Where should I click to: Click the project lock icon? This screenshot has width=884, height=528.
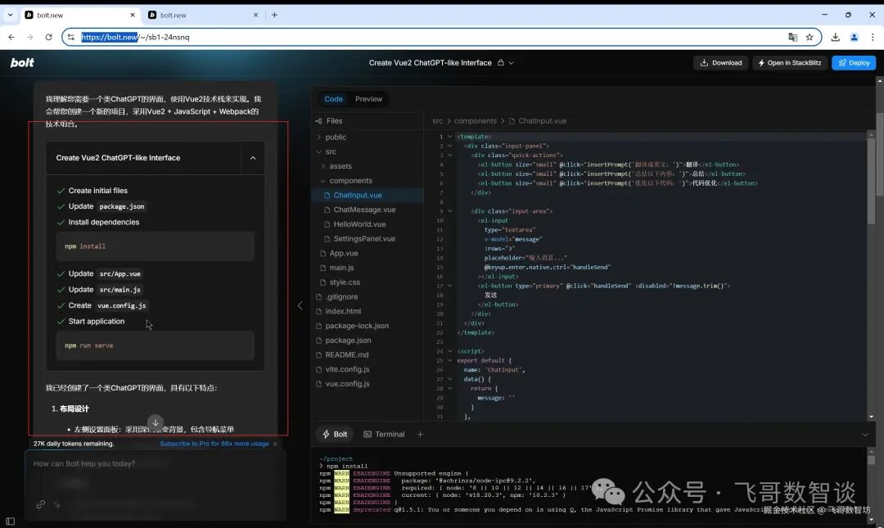pos(501,62)
